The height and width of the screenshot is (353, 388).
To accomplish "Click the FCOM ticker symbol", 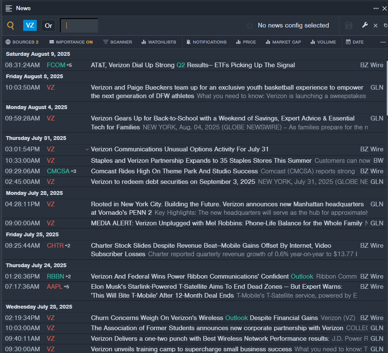I will [56, 65].
